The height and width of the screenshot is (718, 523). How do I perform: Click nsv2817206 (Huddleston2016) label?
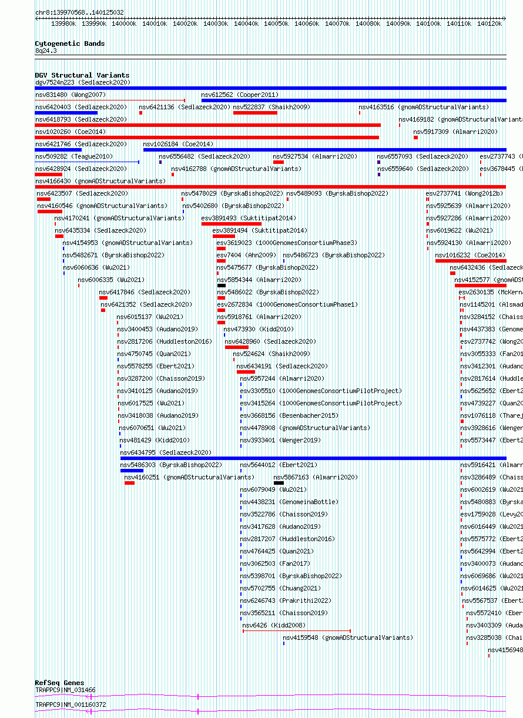coord(165,341)
